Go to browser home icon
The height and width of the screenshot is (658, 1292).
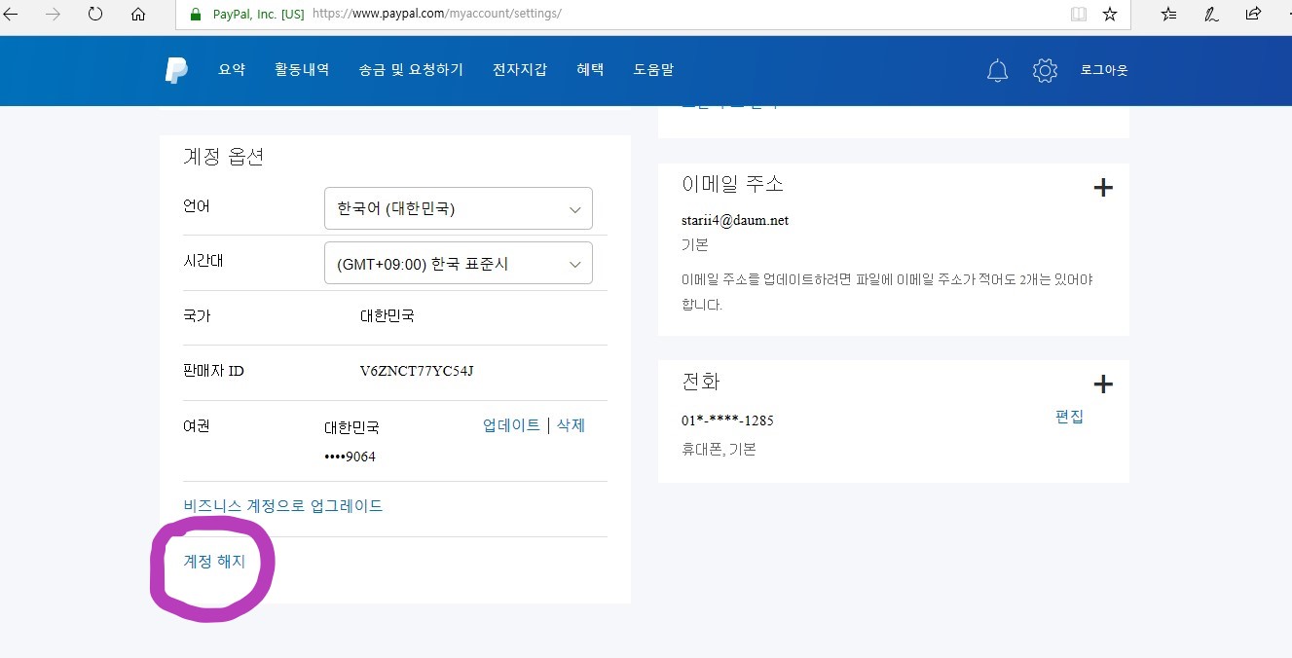(138, 14)
